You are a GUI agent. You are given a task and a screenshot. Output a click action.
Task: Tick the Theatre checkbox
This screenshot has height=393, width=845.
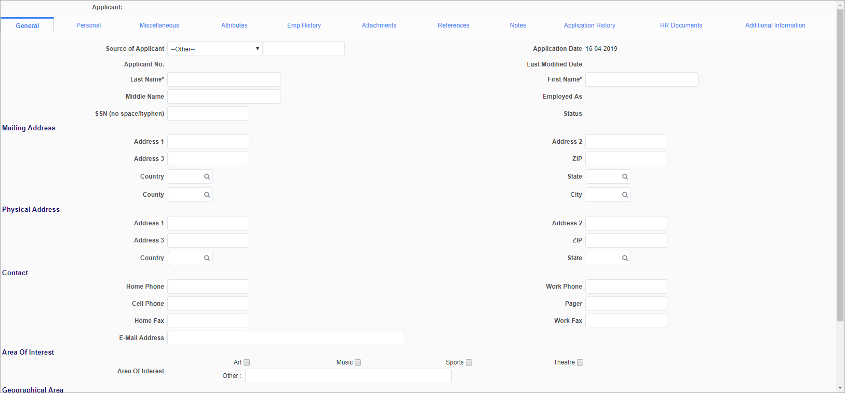[x=580, y=362]
